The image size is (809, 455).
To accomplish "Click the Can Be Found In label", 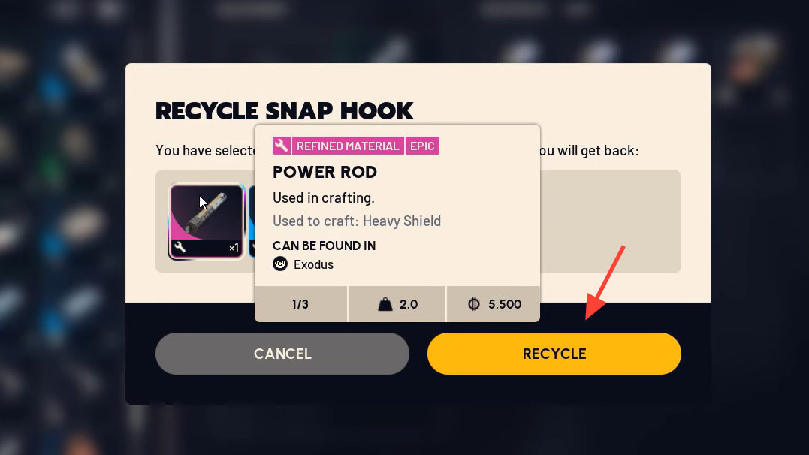I will pos(324,246).
